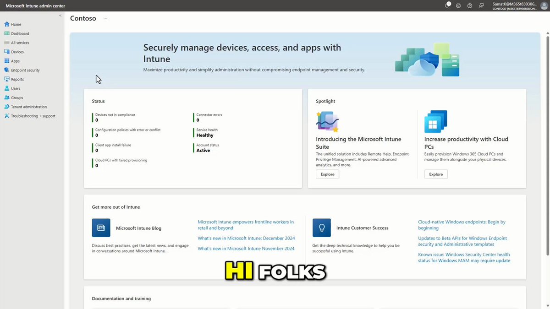Viewport: 550px width, 309px height.
Task: Select Tenant administration in navigation
Action: (x=29, y=107)
